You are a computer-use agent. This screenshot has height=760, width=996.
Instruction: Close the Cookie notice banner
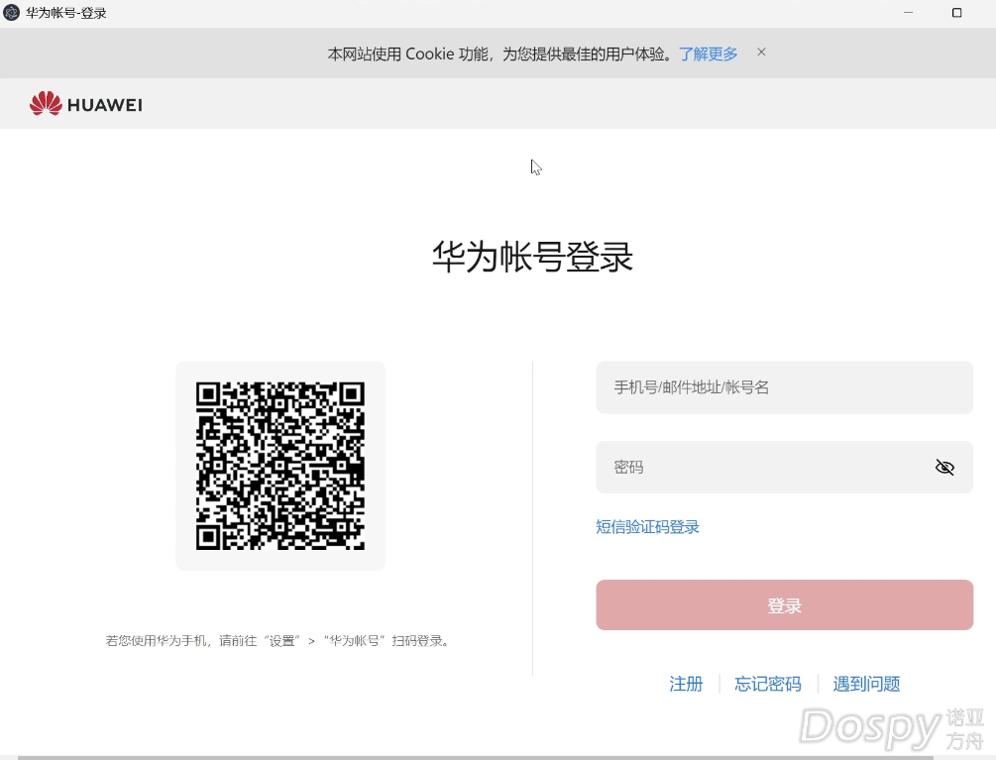761,53
